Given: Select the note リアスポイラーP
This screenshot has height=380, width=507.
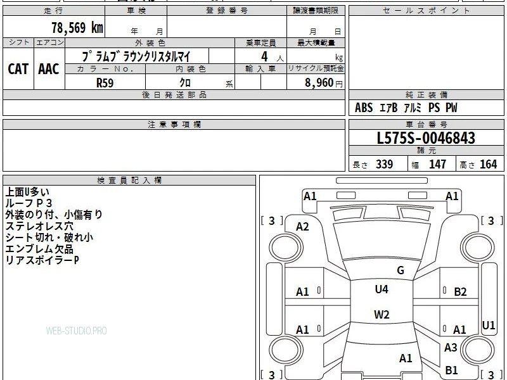Looking at the screenshot, I should coord(42,260).
